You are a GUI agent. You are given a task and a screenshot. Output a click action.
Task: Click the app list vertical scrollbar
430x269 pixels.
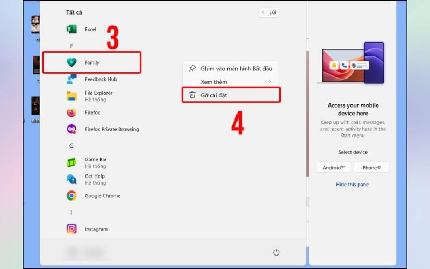307,114
